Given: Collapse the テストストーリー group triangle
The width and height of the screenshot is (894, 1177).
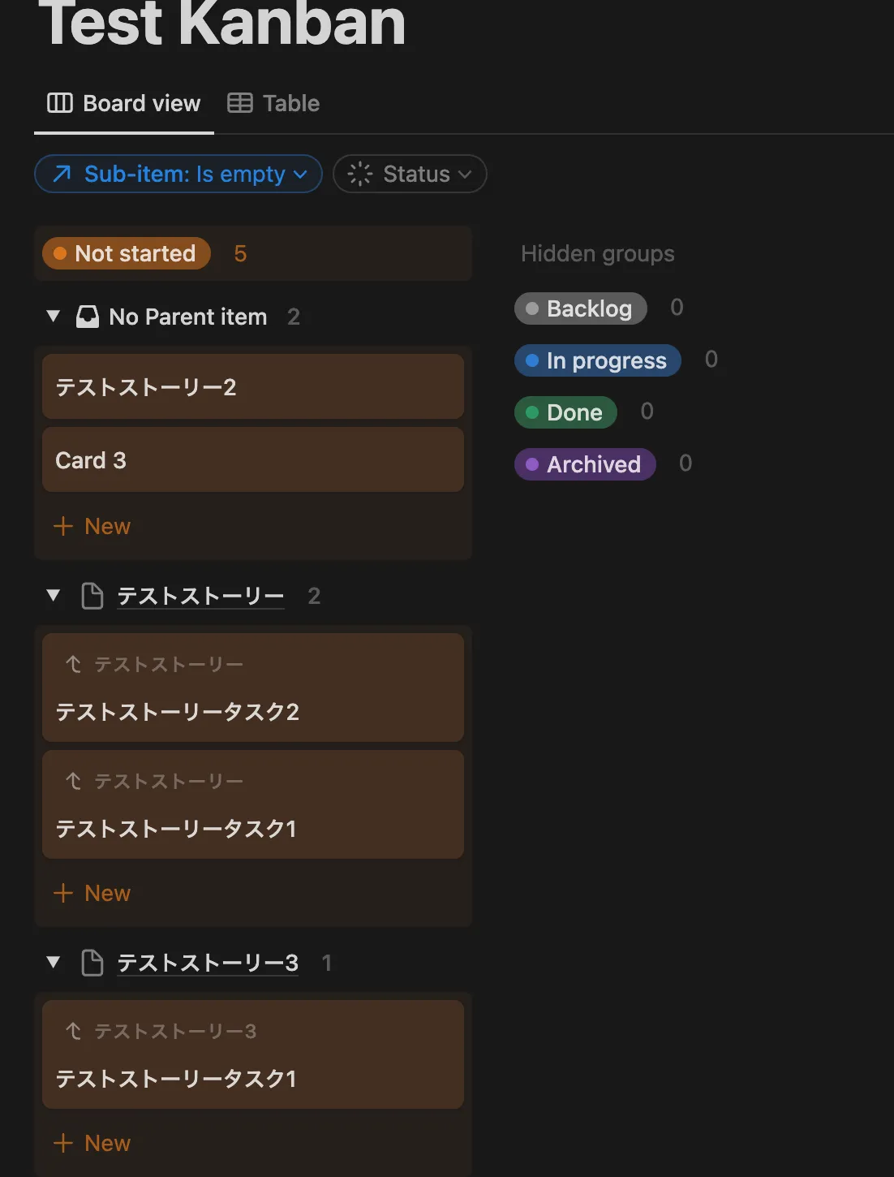Looking at the screenshot, I should click(x=54, y=595).
